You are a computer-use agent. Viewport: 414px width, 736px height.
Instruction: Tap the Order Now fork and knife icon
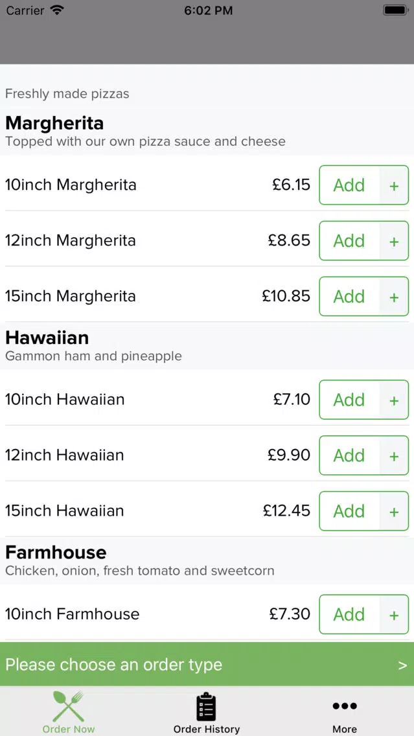pos(69,706)
